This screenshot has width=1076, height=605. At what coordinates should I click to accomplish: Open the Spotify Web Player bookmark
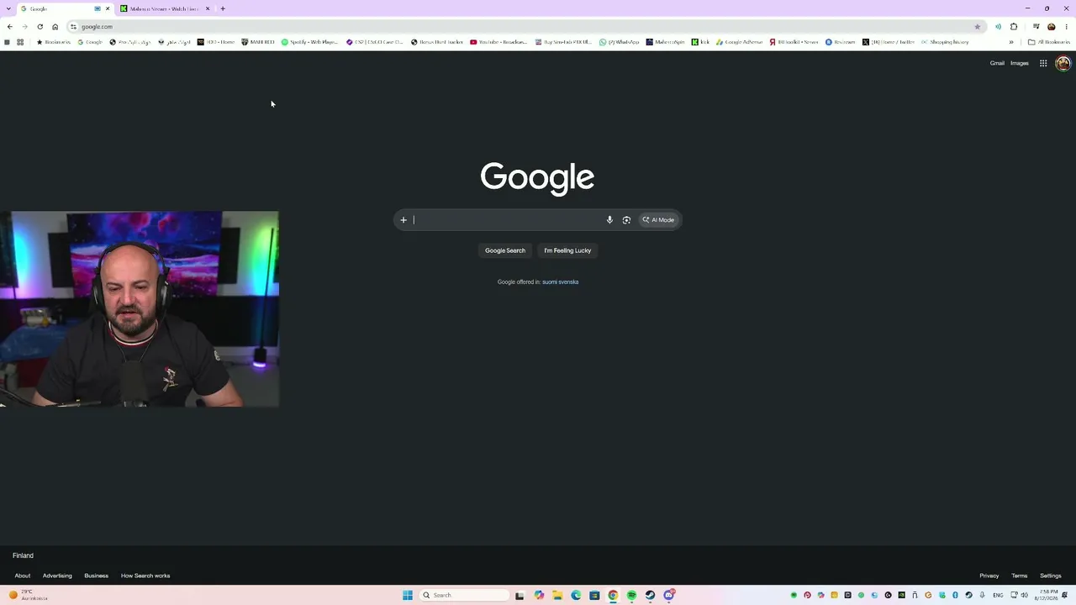click(309, 42)
